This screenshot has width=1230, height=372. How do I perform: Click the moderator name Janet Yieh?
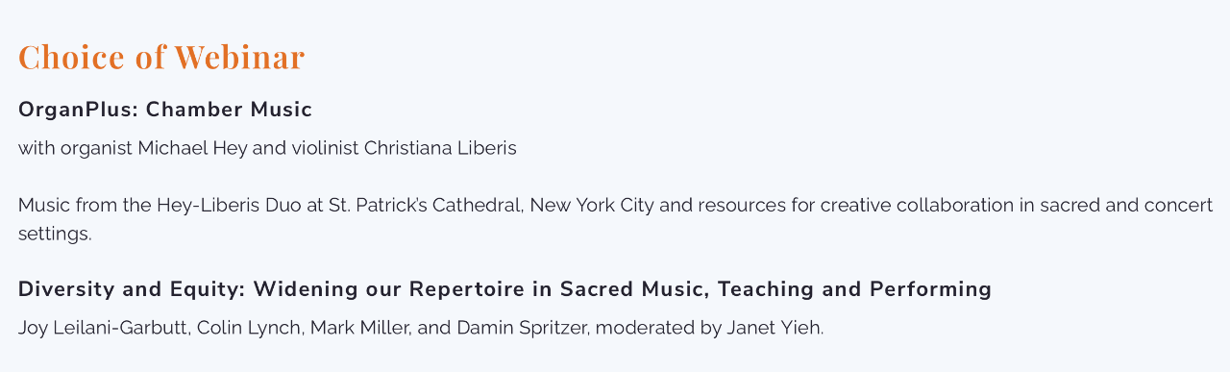(x=775, y=328)
